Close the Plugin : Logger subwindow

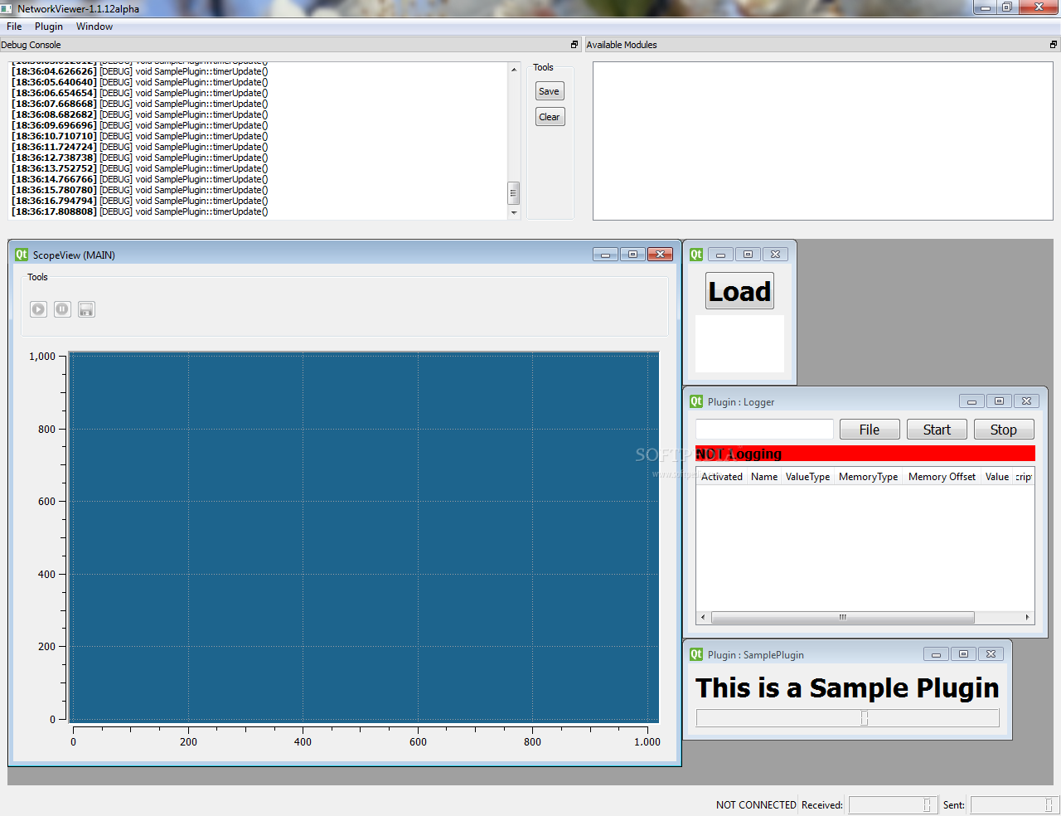coord(1026,401)
